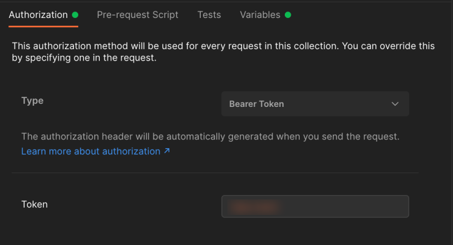Viewport: 453px width, 245px height.
Task: Click the Token field label
Action: click(x=34, y=204)
